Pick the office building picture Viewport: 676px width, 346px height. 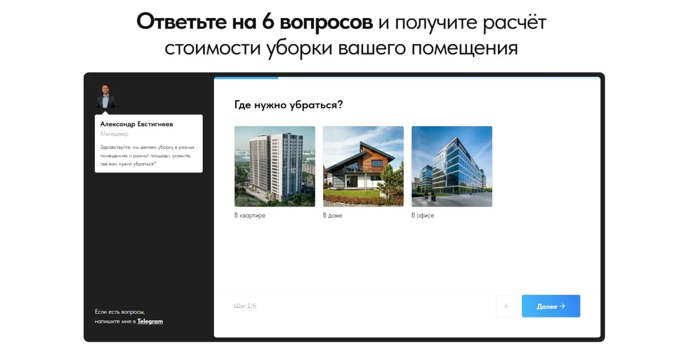tap(452, 166)
